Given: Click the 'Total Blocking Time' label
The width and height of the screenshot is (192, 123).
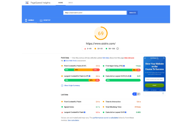Looking at the screenshot, I should coord(113,107).
